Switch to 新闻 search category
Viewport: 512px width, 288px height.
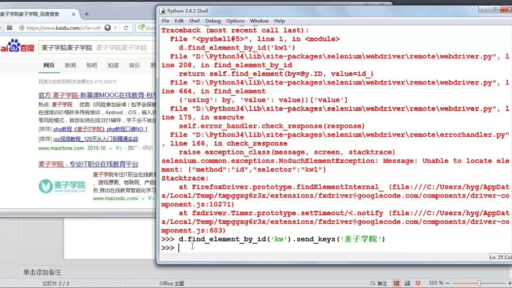(x=70, y=65)
